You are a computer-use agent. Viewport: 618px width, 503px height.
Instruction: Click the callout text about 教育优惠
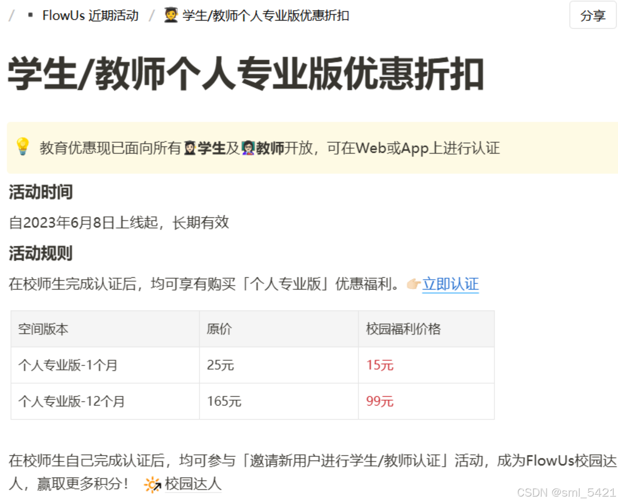coord(270,148)
